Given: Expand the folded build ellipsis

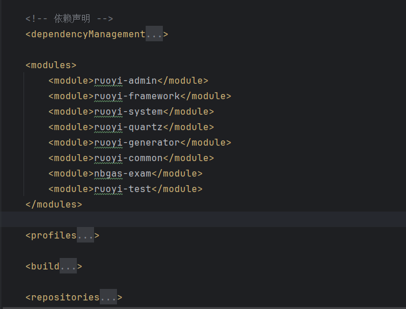Looking at the screenshot, I should pos(68,266).
